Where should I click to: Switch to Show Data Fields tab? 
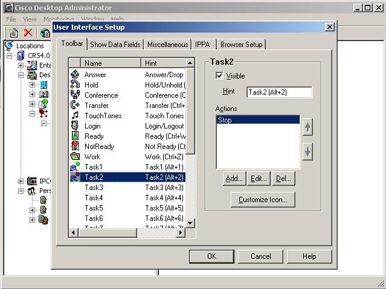click(115, 45)
